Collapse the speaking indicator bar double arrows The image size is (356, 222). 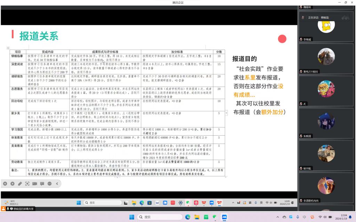[345, 17]
